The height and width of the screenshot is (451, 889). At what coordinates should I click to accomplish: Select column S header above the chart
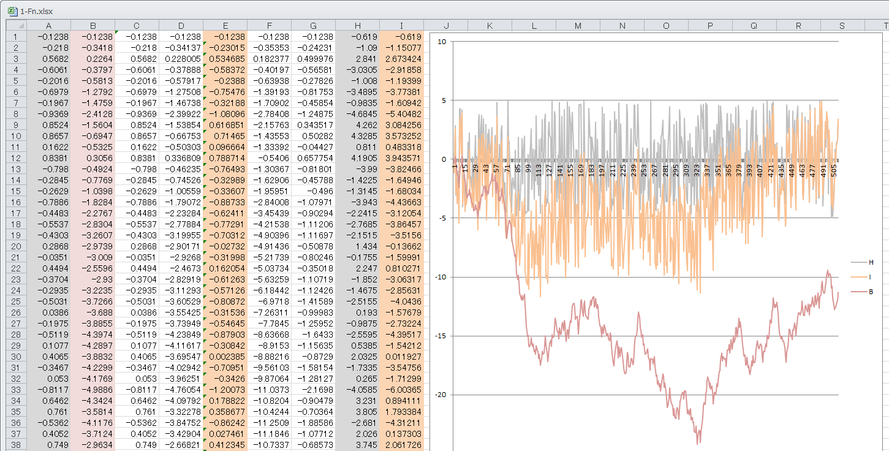[842, 25]
